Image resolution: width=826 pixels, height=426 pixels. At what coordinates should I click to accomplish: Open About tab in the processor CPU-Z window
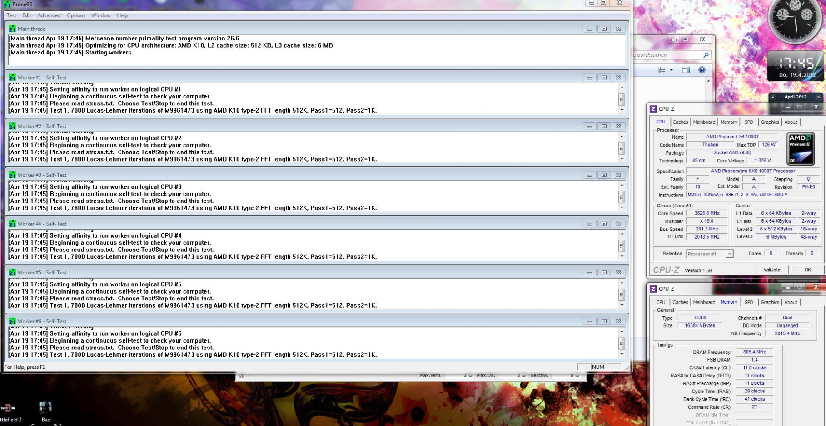[x=791, y=122]
